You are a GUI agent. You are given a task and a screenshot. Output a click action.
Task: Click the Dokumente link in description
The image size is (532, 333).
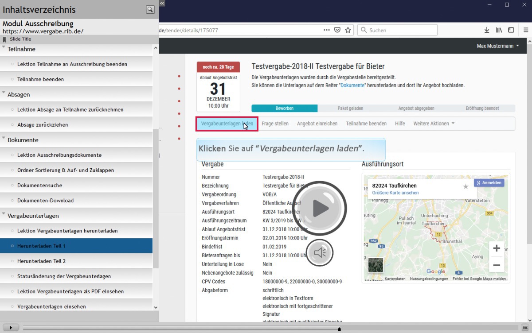[352, 85]
